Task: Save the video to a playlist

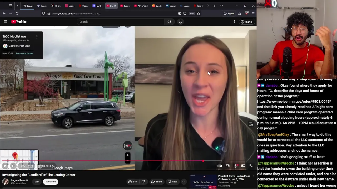Action: pos(172,182)
